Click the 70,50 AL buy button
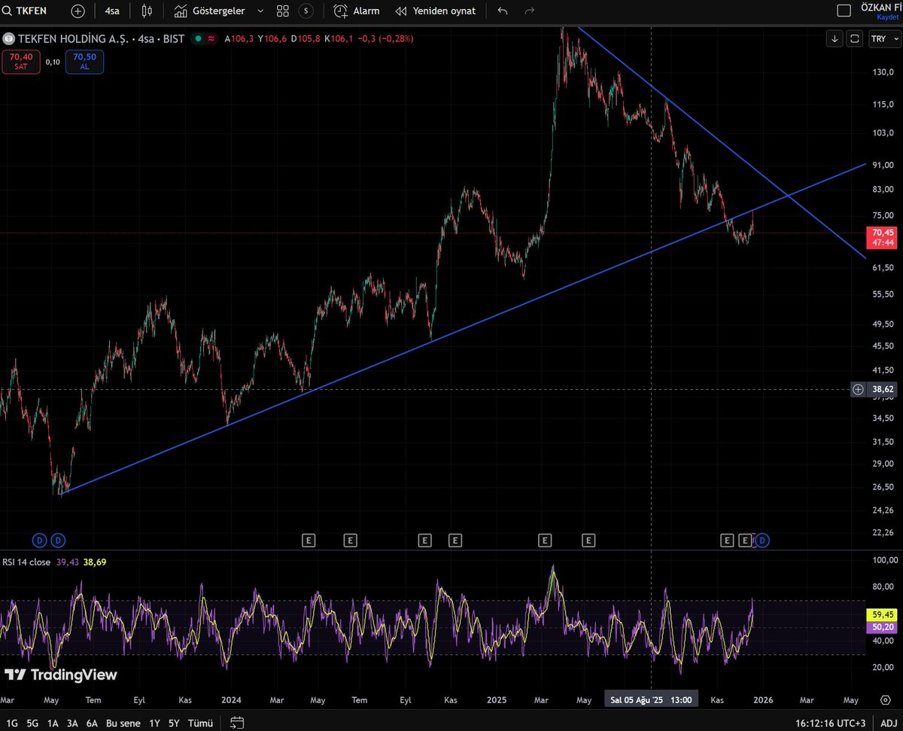The height and width of the screenshot is (731, 903). [x=84, y=61]
